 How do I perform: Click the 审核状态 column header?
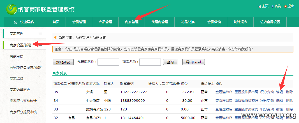[208, 84]
